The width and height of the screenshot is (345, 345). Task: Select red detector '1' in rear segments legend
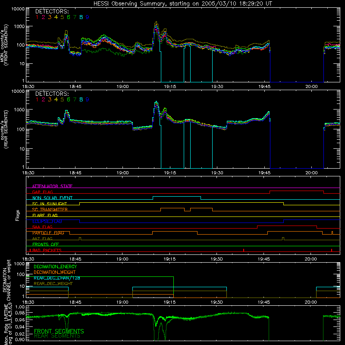pos(37,100)
